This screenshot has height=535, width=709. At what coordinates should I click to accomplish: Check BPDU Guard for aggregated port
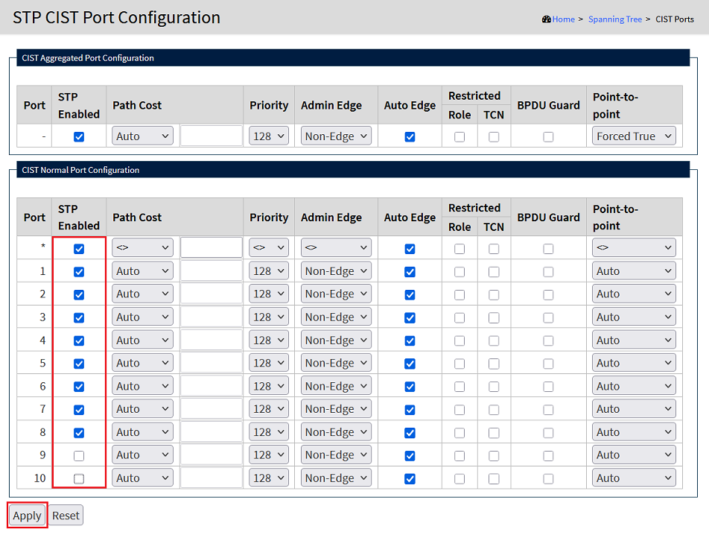(x=548, y=136)
